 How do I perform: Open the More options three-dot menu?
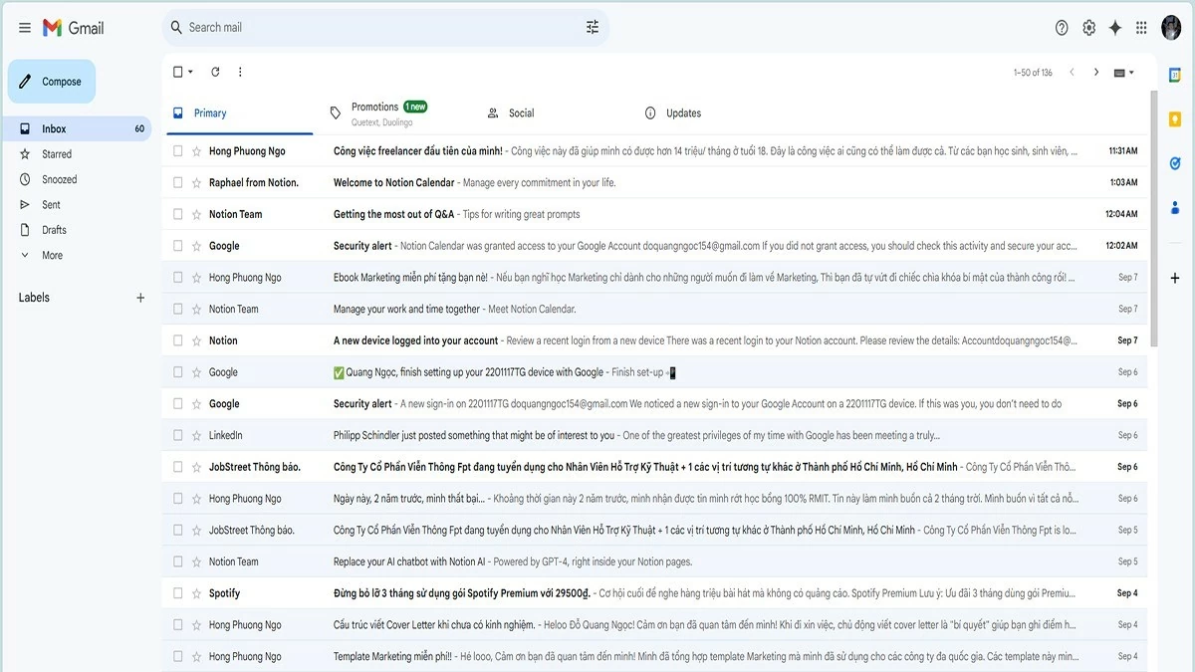tap(239, 71)
